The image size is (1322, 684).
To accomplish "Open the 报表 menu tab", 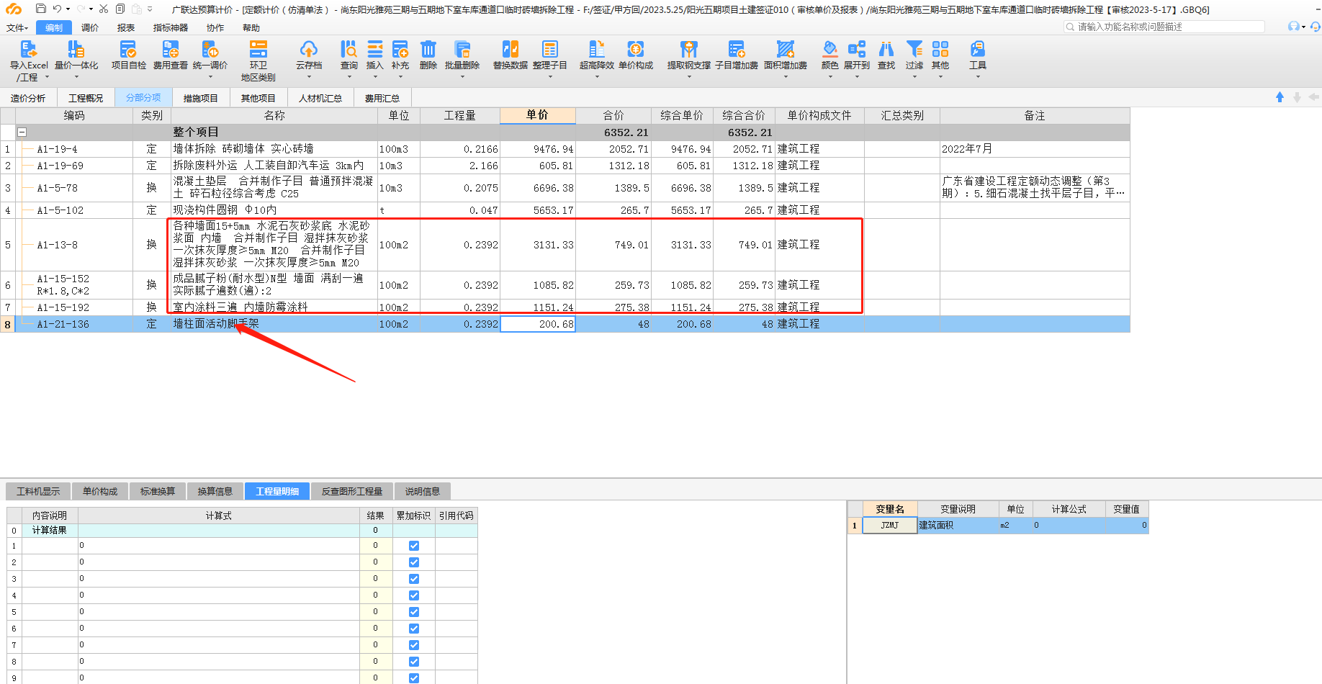I will click(126, 27).
